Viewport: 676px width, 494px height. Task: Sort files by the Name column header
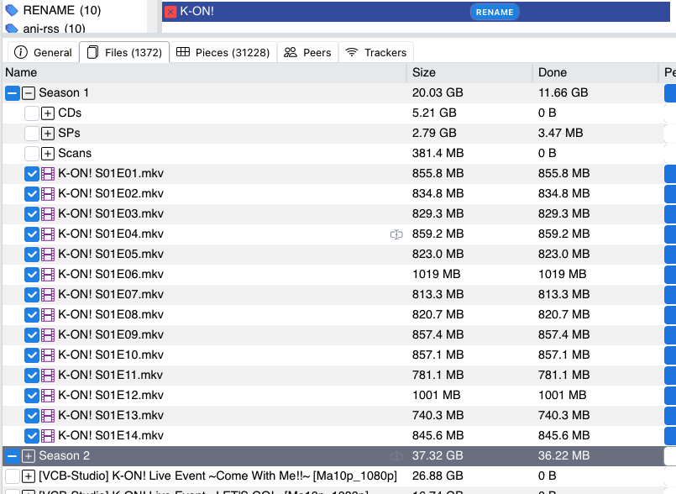point(204,72)
